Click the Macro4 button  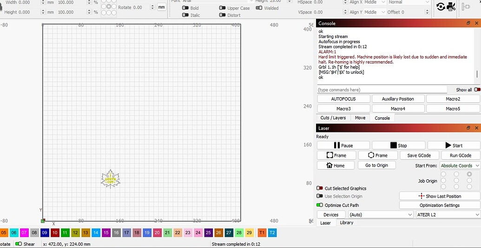coord(398,108)
